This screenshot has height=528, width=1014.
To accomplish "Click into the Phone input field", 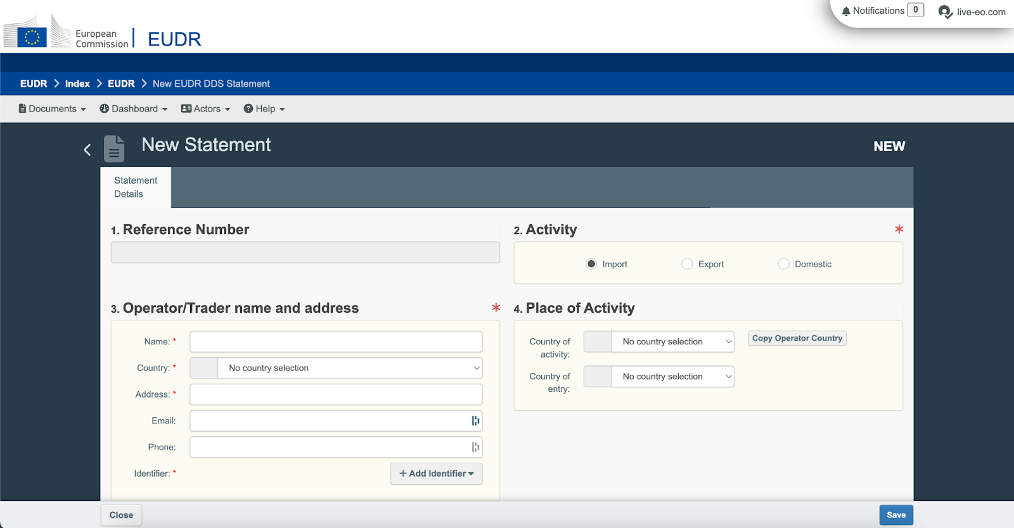I will click(x=336, y=447).
